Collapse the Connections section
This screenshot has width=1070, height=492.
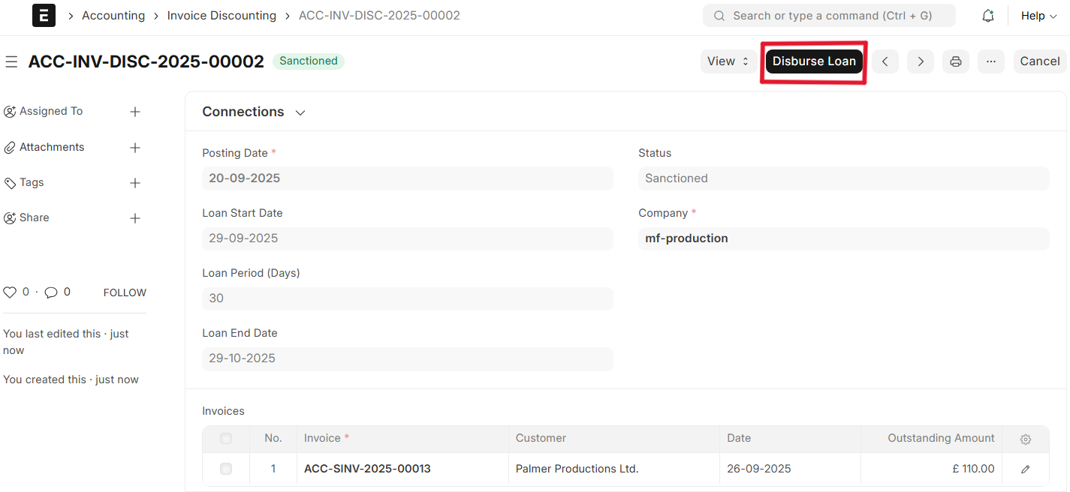[300, 112]
